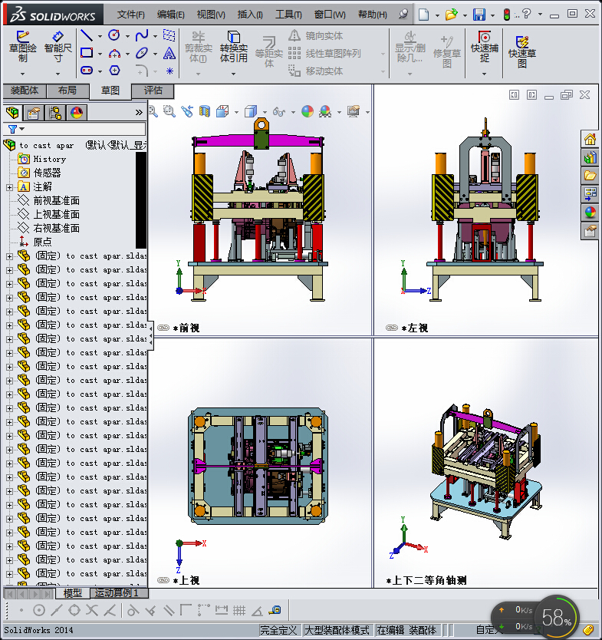
Task: Open the 插入(I) menu
Action: (x=250, y=15)
